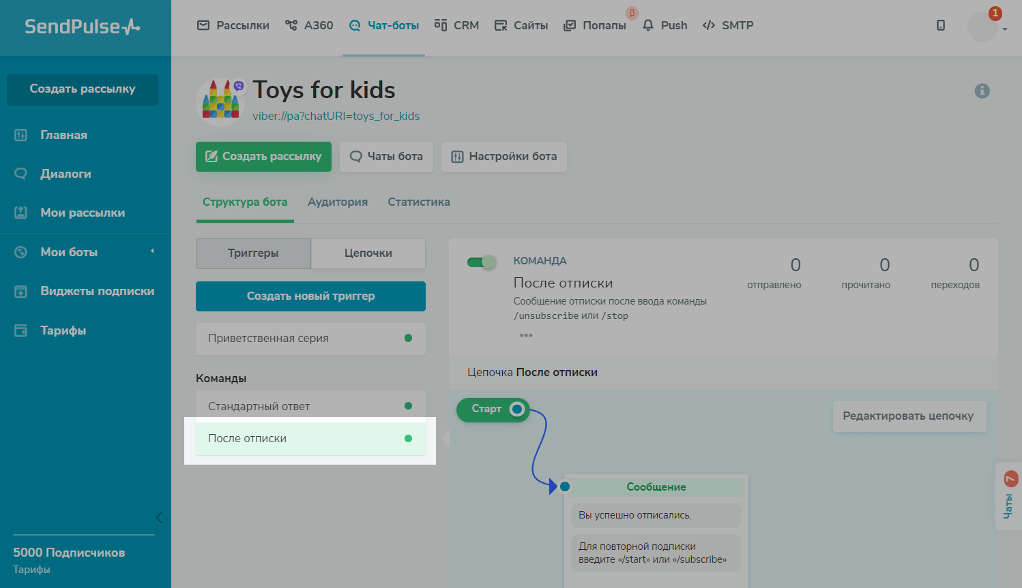Viewport: 1022px width, 588px height.
Task: Click the green Создать рассылку button
Action: pyautogui.click(x=263, y=157)
